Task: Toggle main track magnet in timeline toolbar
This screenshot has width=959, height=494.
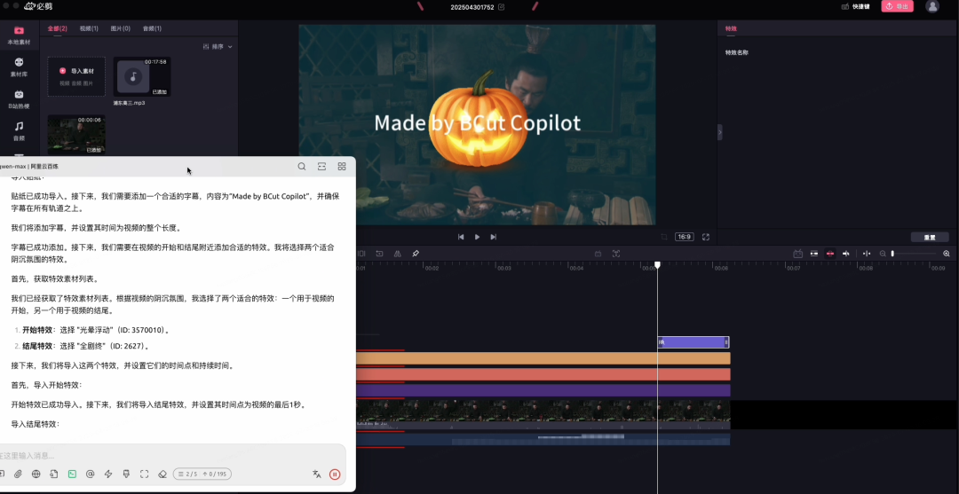Action: [814, 254]
